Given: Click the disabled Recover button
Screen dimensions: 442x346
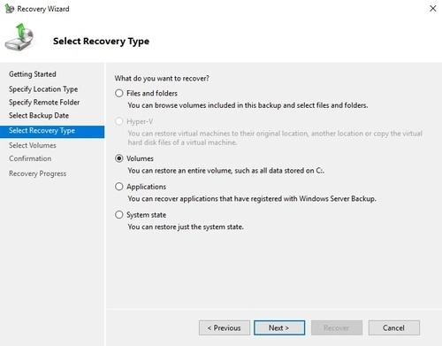Looking at the screenshot, I should pos(337,327).
